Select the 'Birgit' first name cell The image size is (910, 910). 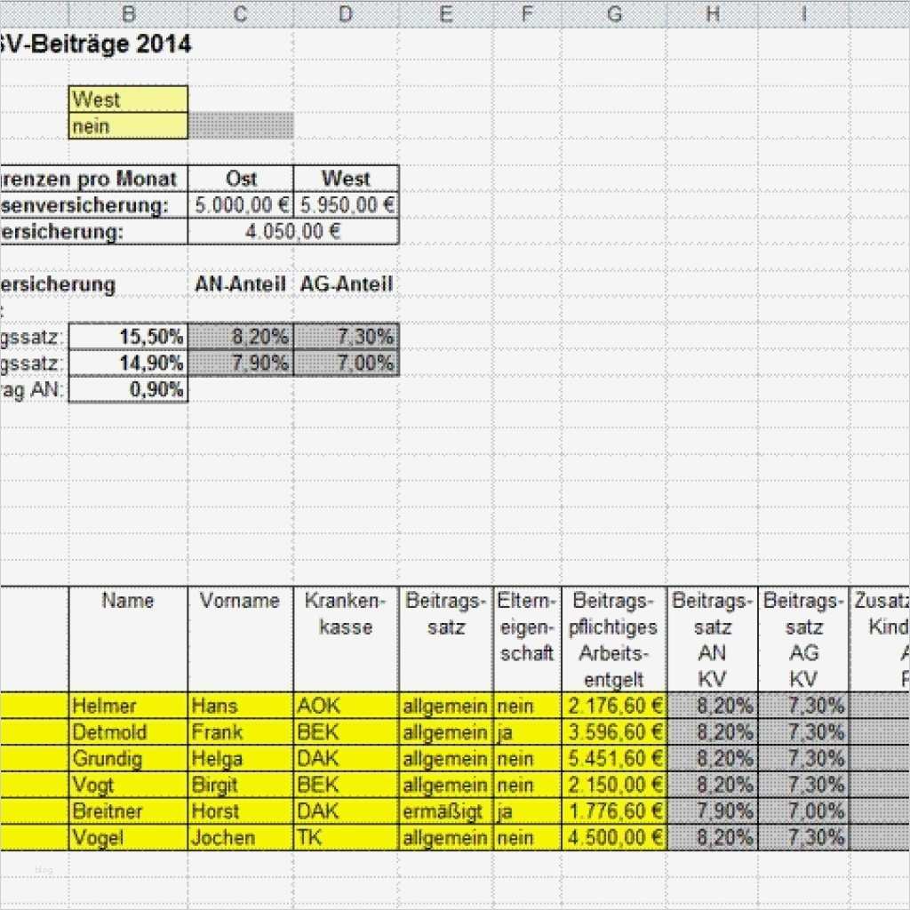[241, 786]
